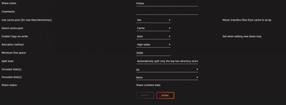The width and height of the screenshot is (286, 105).
Task: Open the Allocation method High-water dropdown
Action: (153, 45)
